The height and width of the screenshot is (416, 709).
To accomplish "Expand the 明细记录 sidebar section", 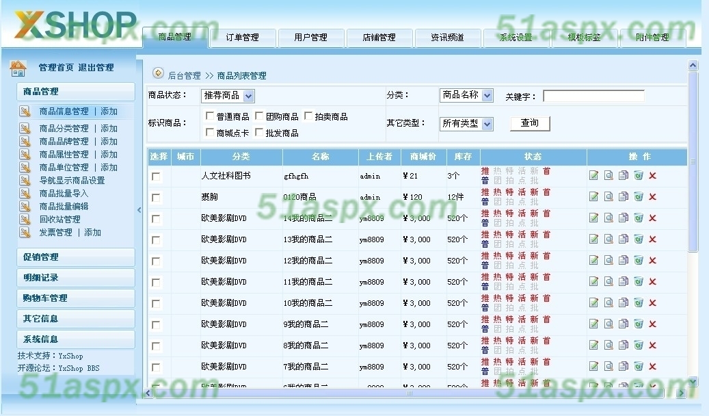I will click(x=75, y=278).
